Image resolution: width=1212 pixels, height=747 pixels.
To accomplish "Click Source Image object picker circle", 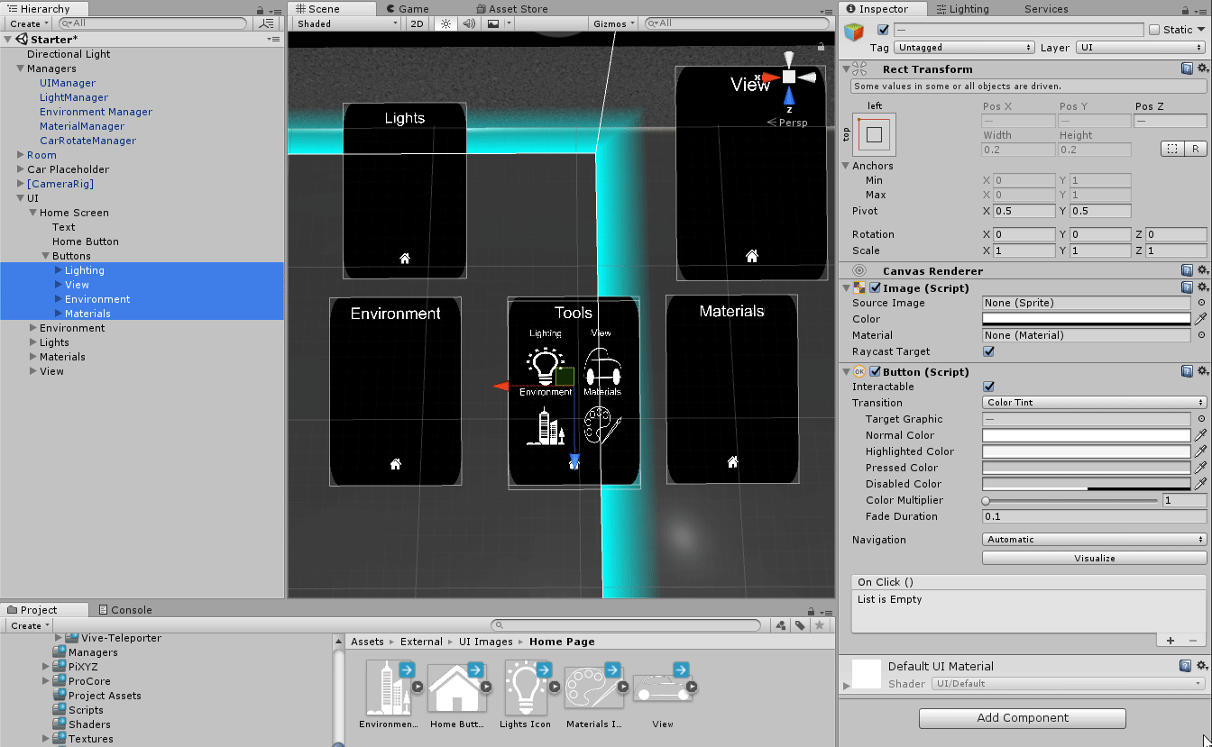I will [1201, 303].
